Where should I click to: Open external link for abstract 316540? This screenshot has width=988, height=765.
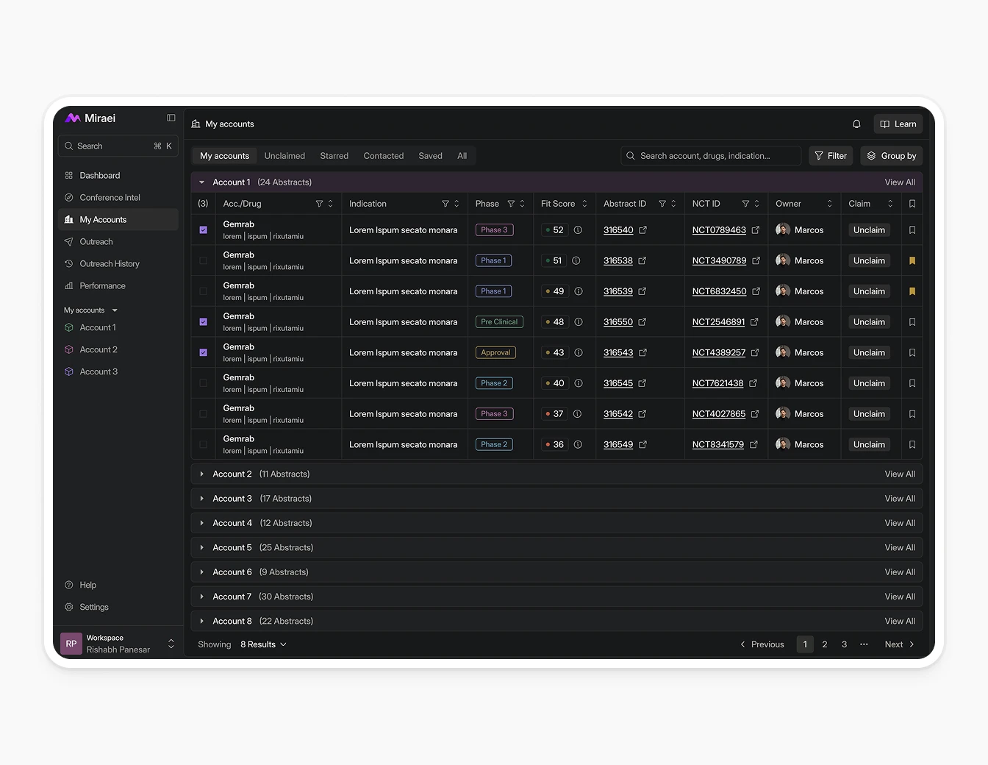pyautogui.click(x=643, y=230)
